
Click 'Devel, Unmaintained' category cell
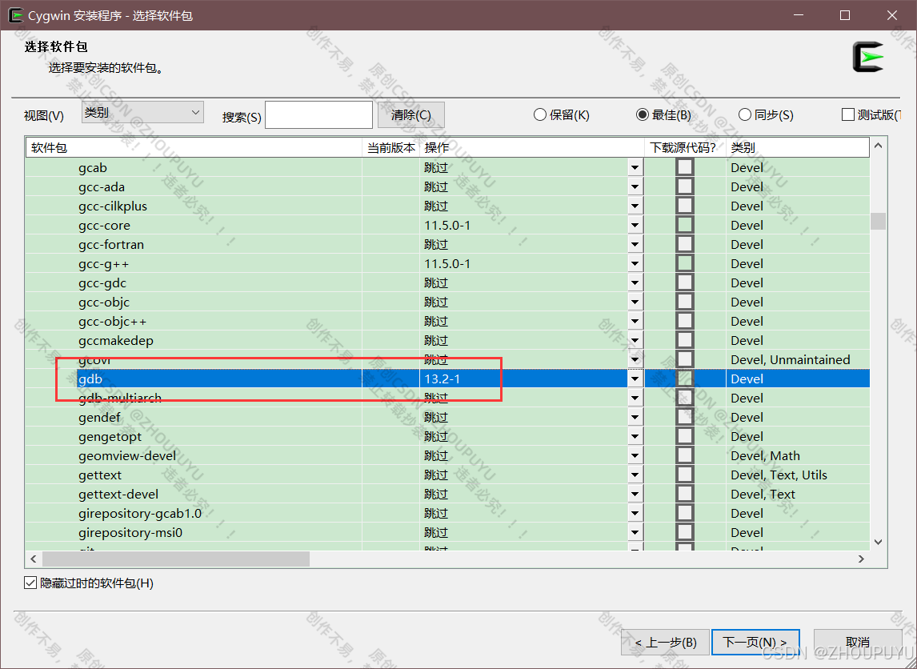(790, 359)
